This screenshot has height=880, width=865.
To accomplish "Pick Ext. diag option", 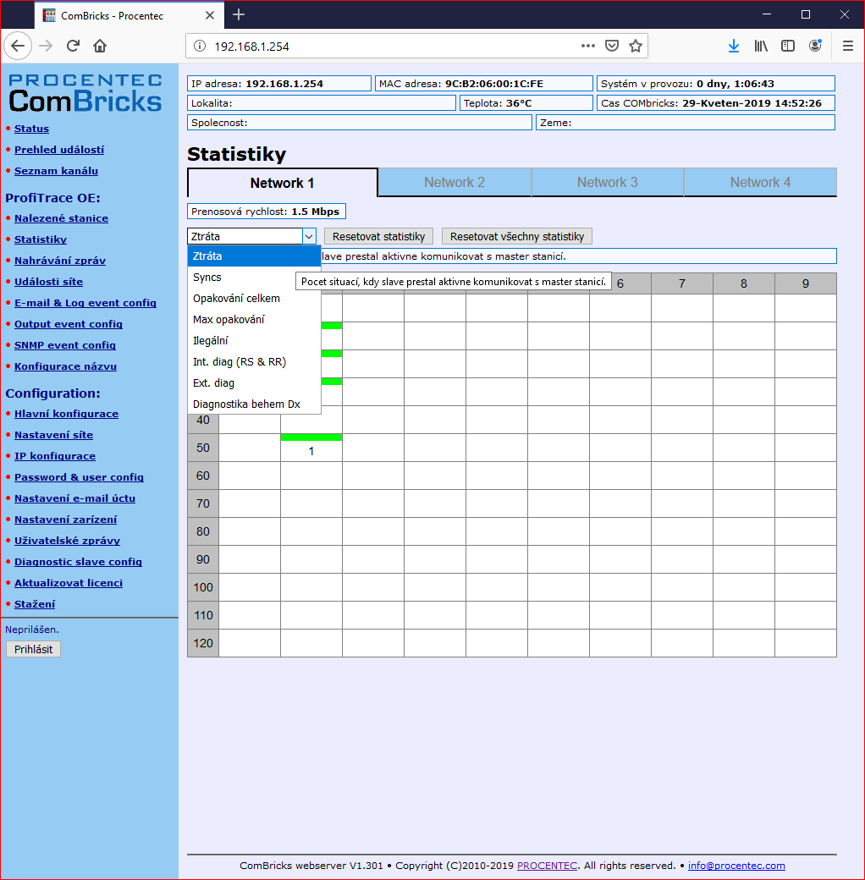I will click(x=254, y=383).
